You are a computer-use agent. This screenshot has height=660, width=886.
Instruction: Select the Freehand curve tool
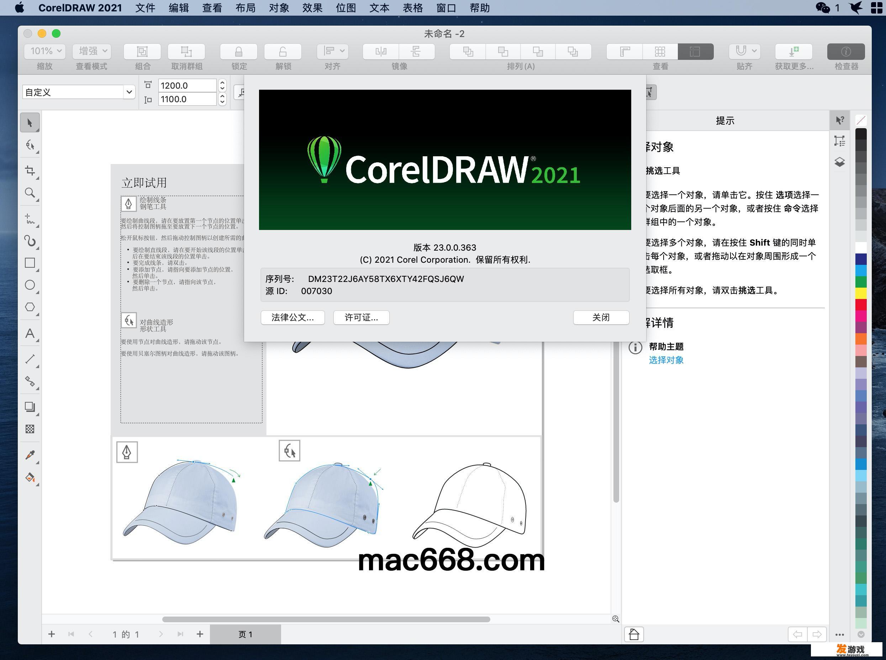point(30,219)
